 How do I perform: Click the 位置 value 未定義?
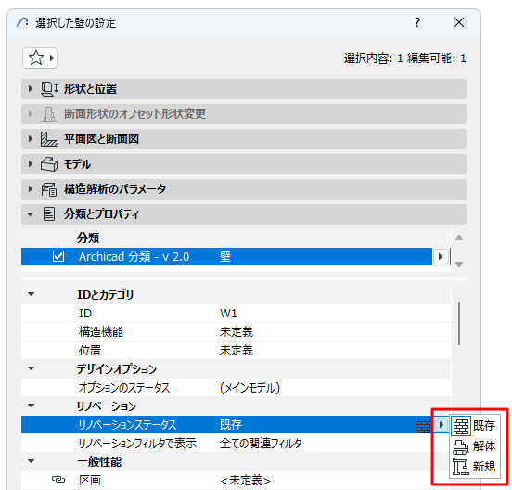[237, 351]
